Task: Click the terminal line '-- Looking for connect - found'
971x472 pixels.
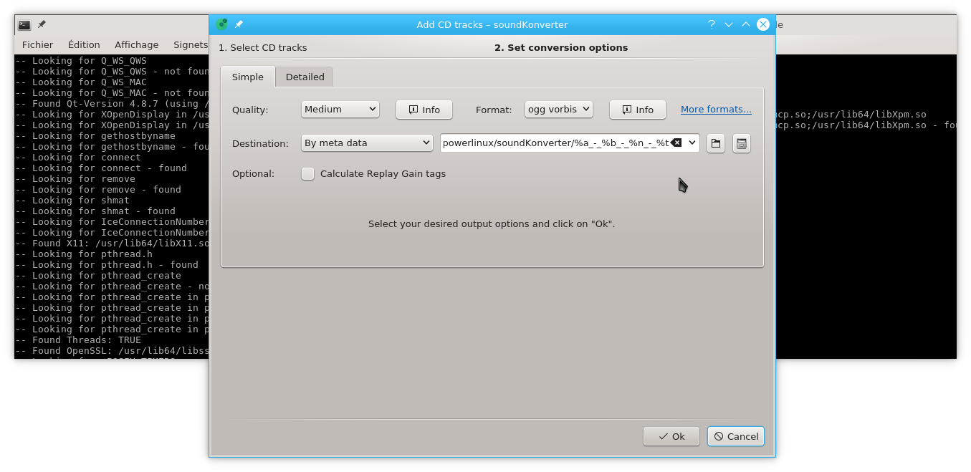Action: pos(101,168)
